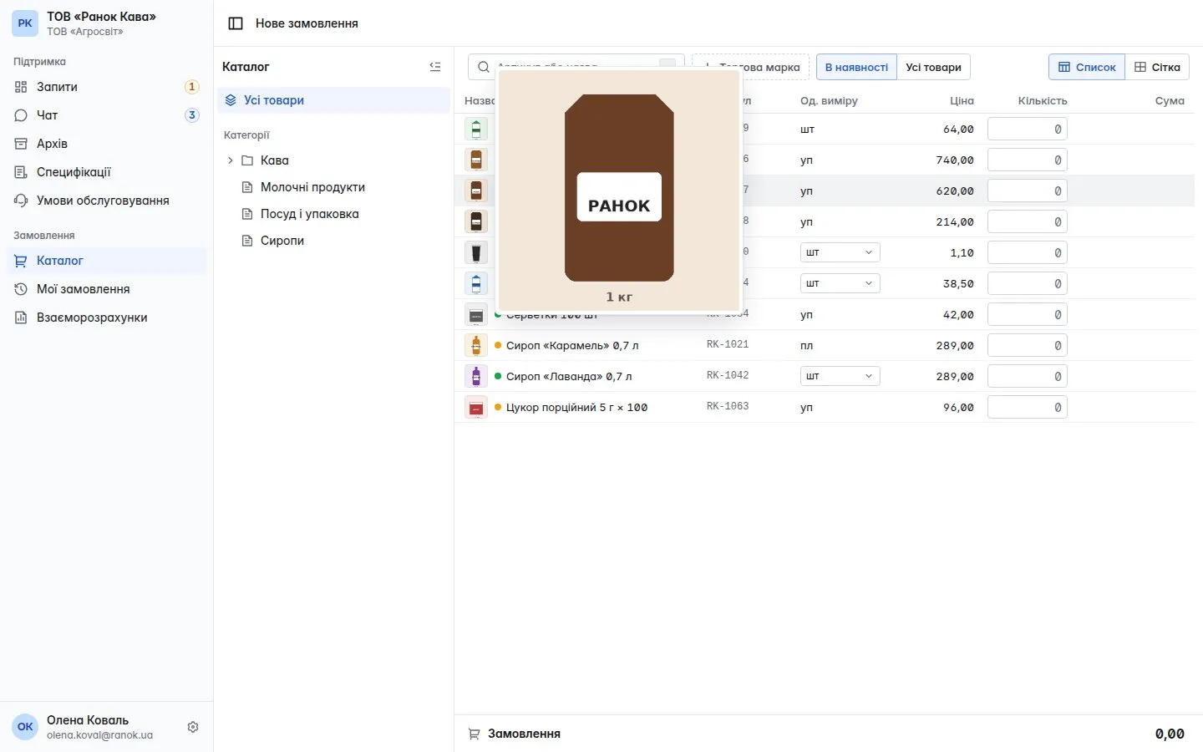Open Умови обслуговування via its headset icon

(21, 201)
